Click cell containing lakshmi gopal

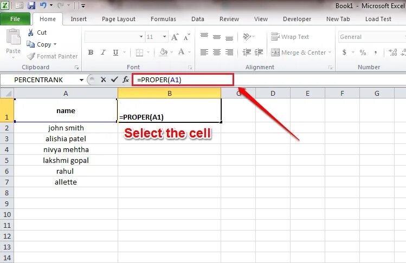click(x=66, y=160)
